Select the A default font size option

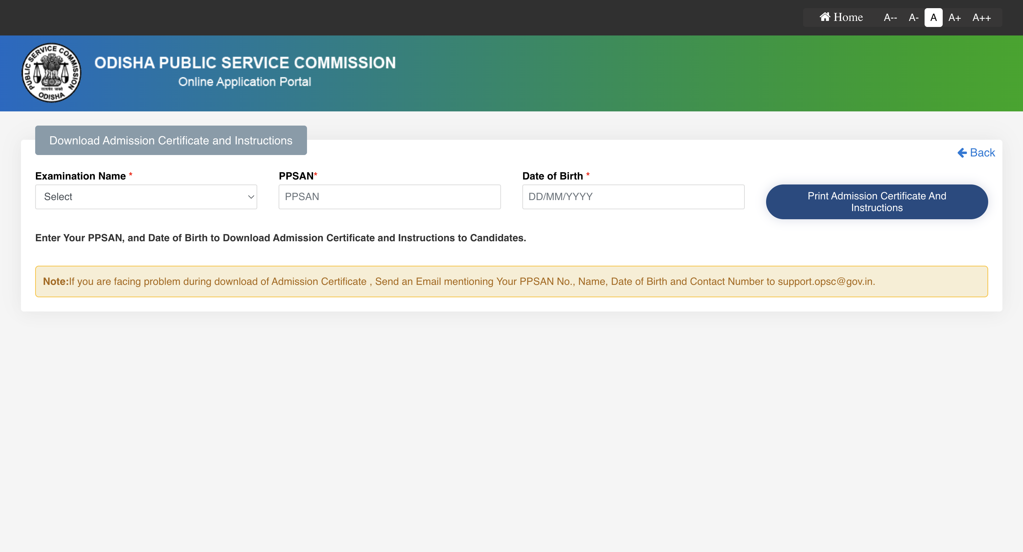(x=934, y=17)
